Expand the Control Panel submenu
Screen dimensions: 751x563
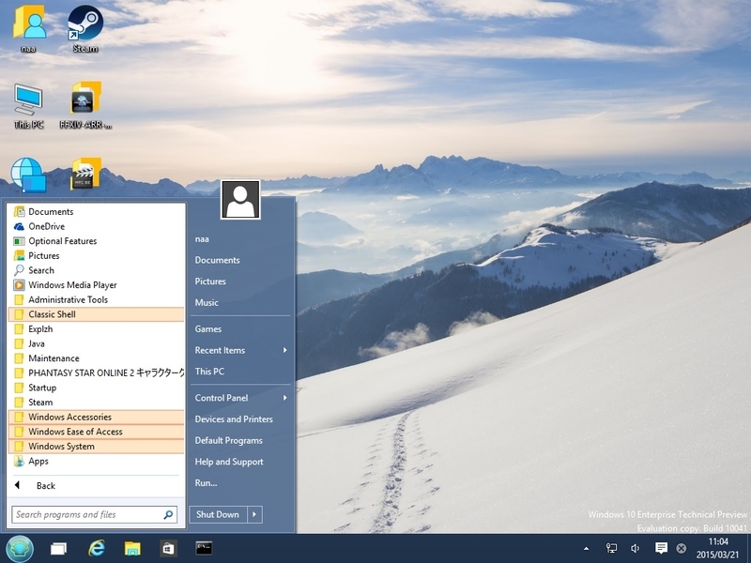click(x=240, y=398)
